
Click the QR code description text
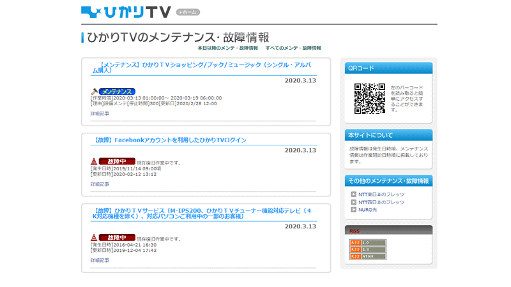[407, 99]
